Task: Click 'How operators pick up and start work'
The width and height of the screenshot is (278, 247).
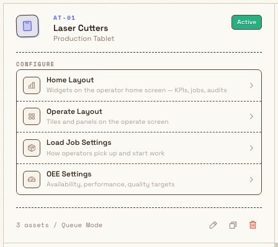Action: click(x=105, y=154)
